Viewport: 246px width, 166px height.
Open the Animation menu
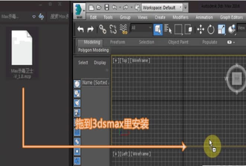204,17
